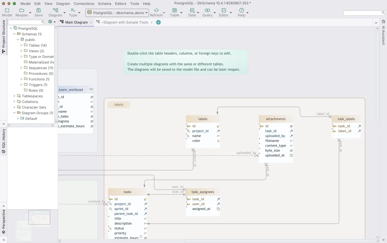The width and height of the screenshot is (387, 243).
Task: Switch to Diagram with Sample Tools tab
Action: click(125, 22)
